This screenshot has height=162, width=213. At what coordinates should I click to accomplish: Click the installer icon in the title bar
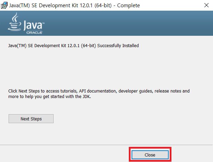tap(4, 5)
